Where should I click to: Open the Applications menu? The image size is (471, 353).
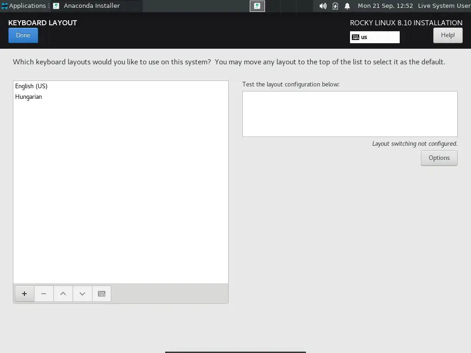[x=25, y=6]
